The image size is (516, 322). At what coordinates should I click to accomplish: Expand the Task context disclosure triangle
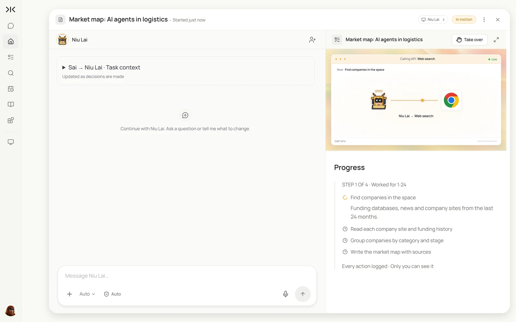click(x=64, y=68)
